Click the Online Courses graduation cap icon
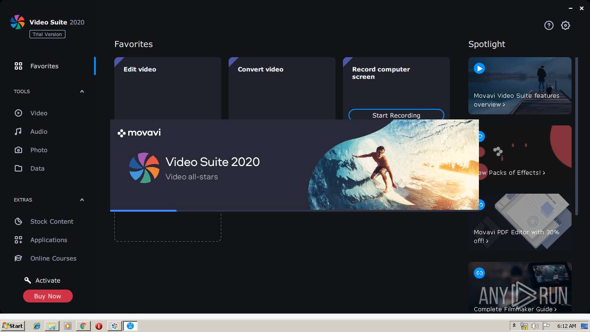 [18, 258]
